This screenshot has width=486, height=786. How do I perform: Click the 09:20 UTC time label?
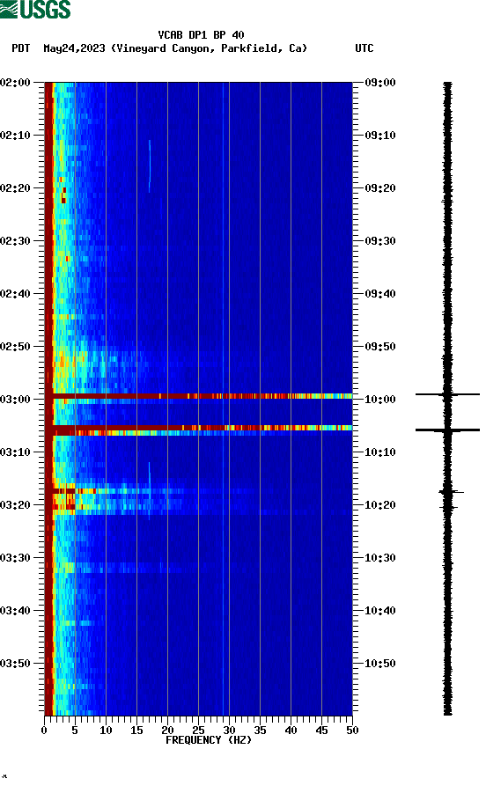pos(380,188)
